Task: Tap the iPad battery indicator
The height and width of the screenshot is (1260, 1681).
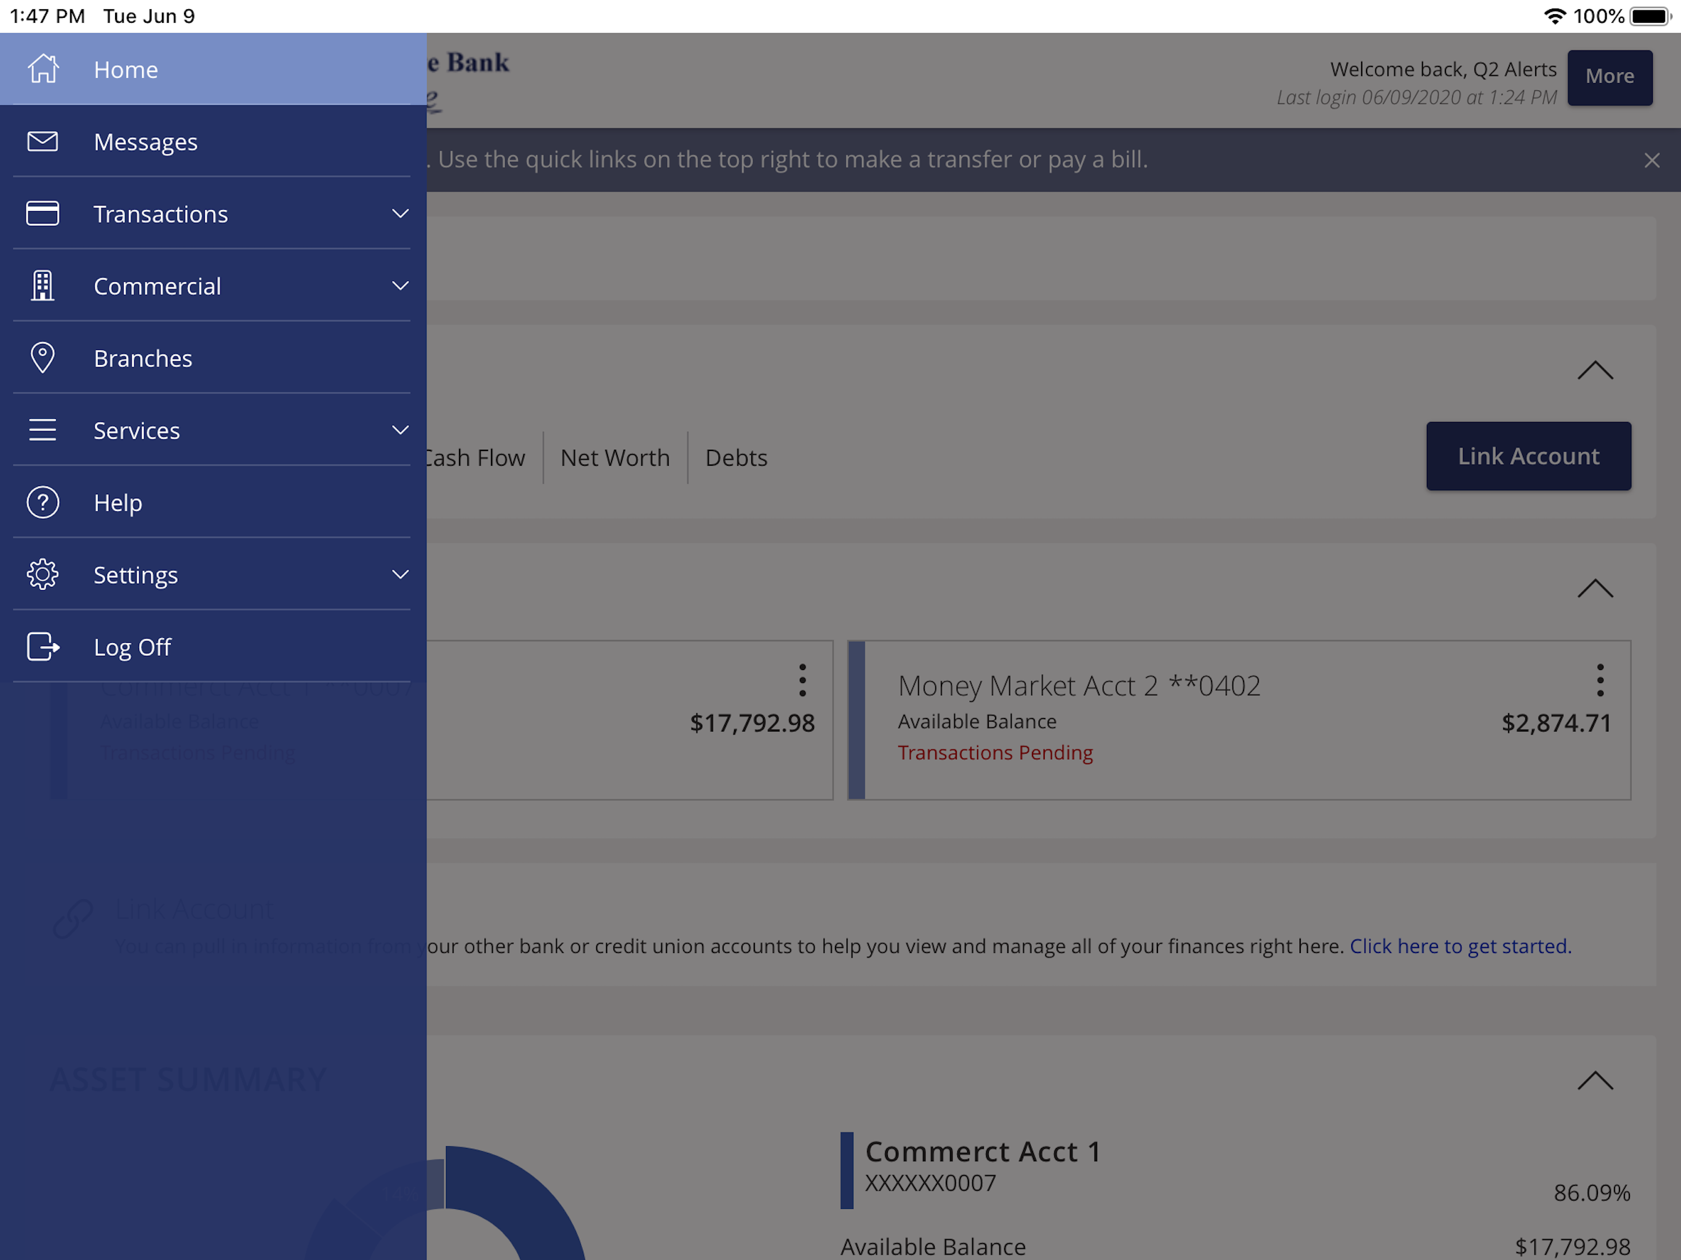Action: point(1651,16)
